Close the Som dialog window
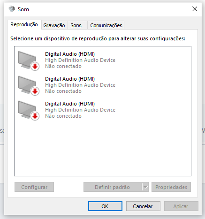Image resolution: width=205 pixels, height=219 pixels. pyautogui.click(x=195, y=9)
